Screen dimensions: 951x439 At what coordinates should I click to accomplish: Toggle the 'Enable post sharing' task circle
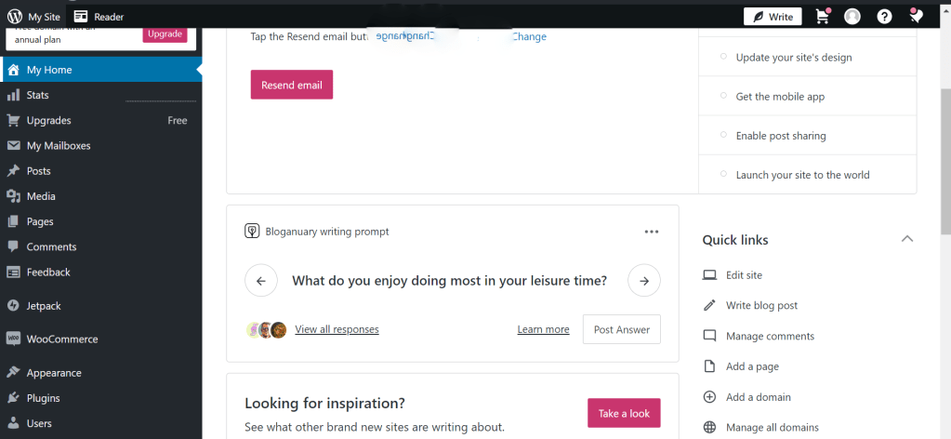(723, 135)
